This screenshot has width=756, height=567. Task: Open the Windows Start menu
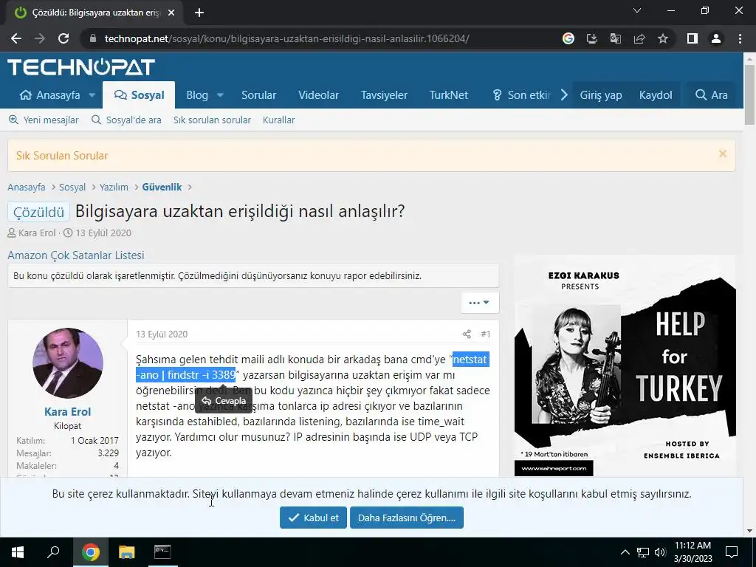pyautogui.click(x=18, y=552)
